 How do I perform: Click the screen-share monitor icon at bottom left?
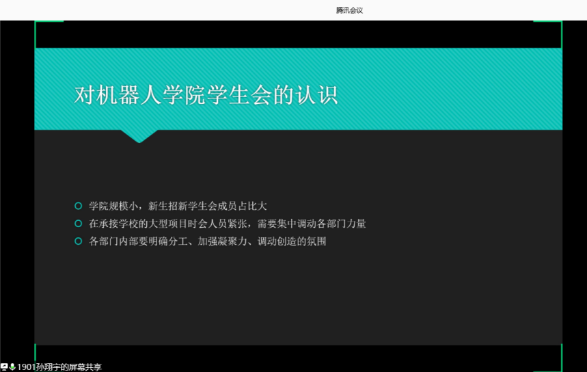pos(4,367)
